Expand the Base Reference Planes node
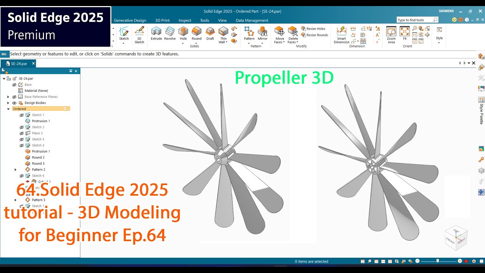 pos(8,97)
